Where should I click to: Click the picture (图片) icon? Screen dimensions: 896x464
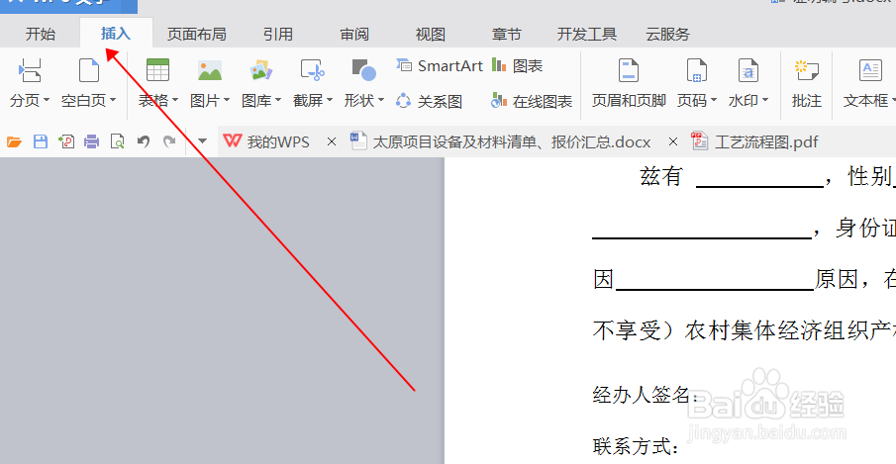[210, 71]
